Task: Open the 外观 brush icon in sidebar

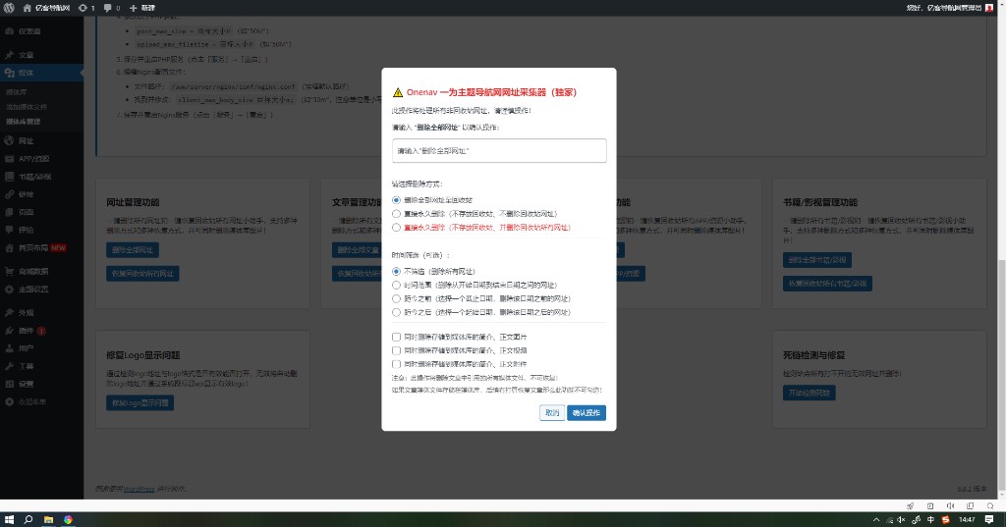Action: (9, 313)
